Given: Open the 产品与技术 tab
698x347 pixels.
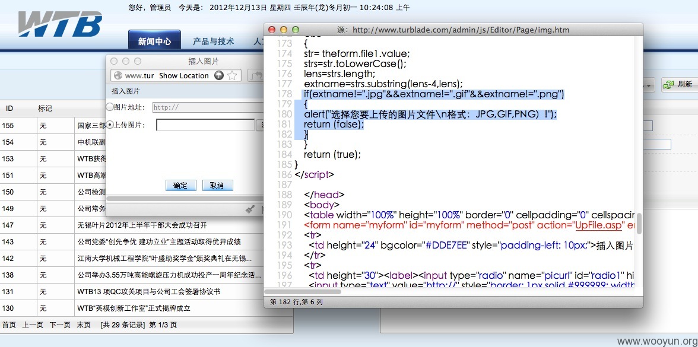Looking at the screenshot, I should pyautogui.click(x=213, y=42).
